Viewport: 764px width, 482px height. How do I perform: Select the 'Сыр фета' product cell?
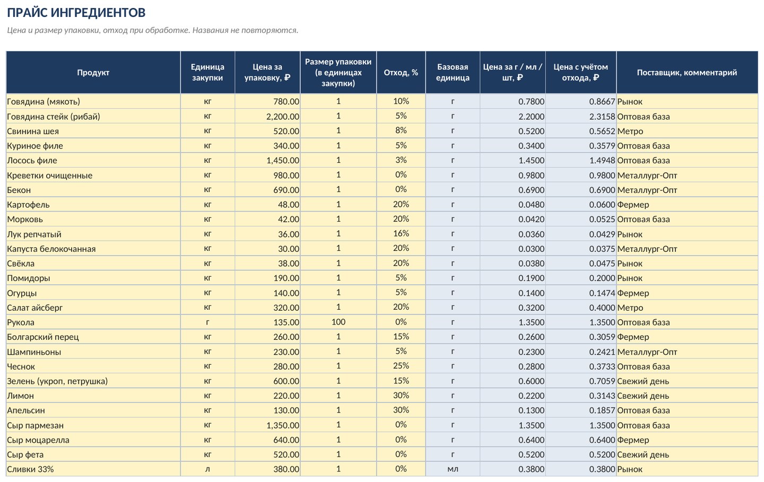pyautogui.click(x=93, y=454)
